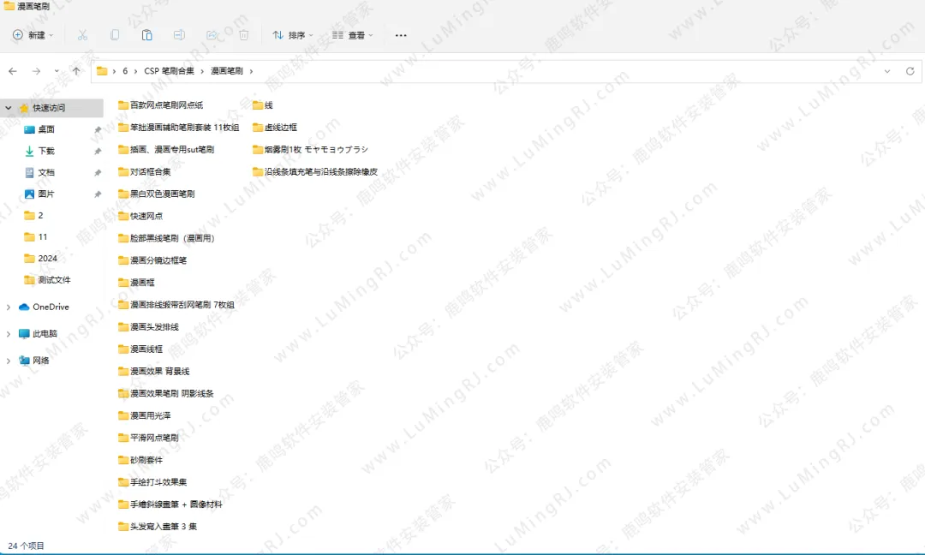Click the Share icon in toolbar
The height and width of the screenshot is (555, 925).
pos(212,35)
